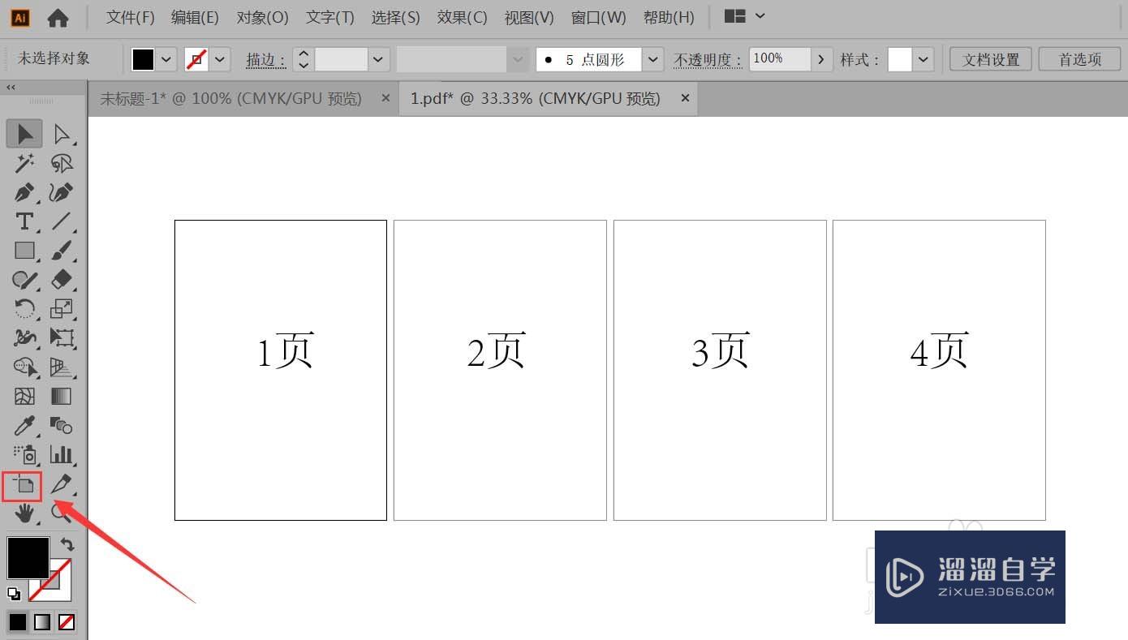Open the 样式 style dropdown
The width and height of the screenshot is (1128, 640).
coord(923,59)
